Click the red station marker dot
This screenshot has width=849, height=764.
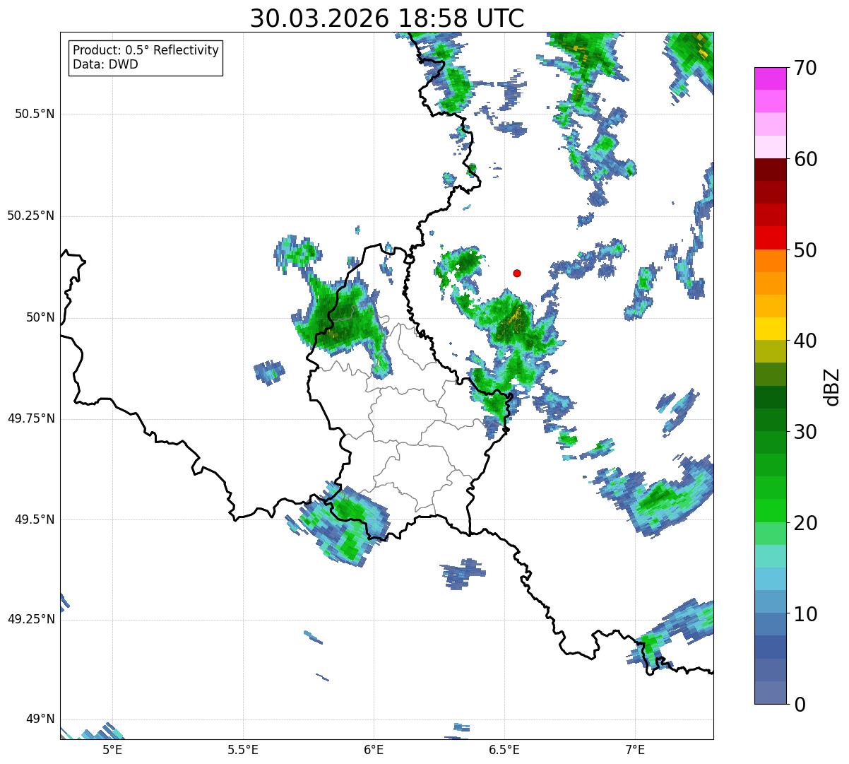coord(517,274)
